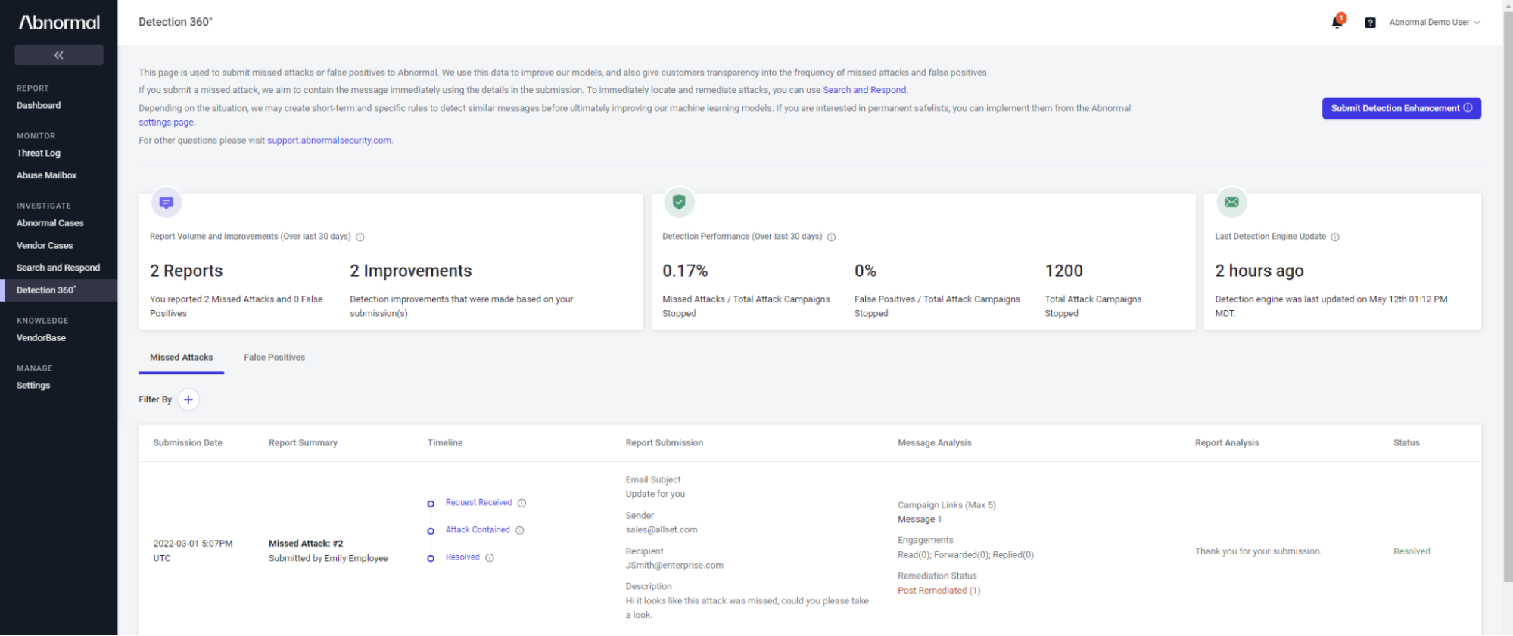
Task: Open VendorBase in the sidebar
Action: tap(41, 337)
